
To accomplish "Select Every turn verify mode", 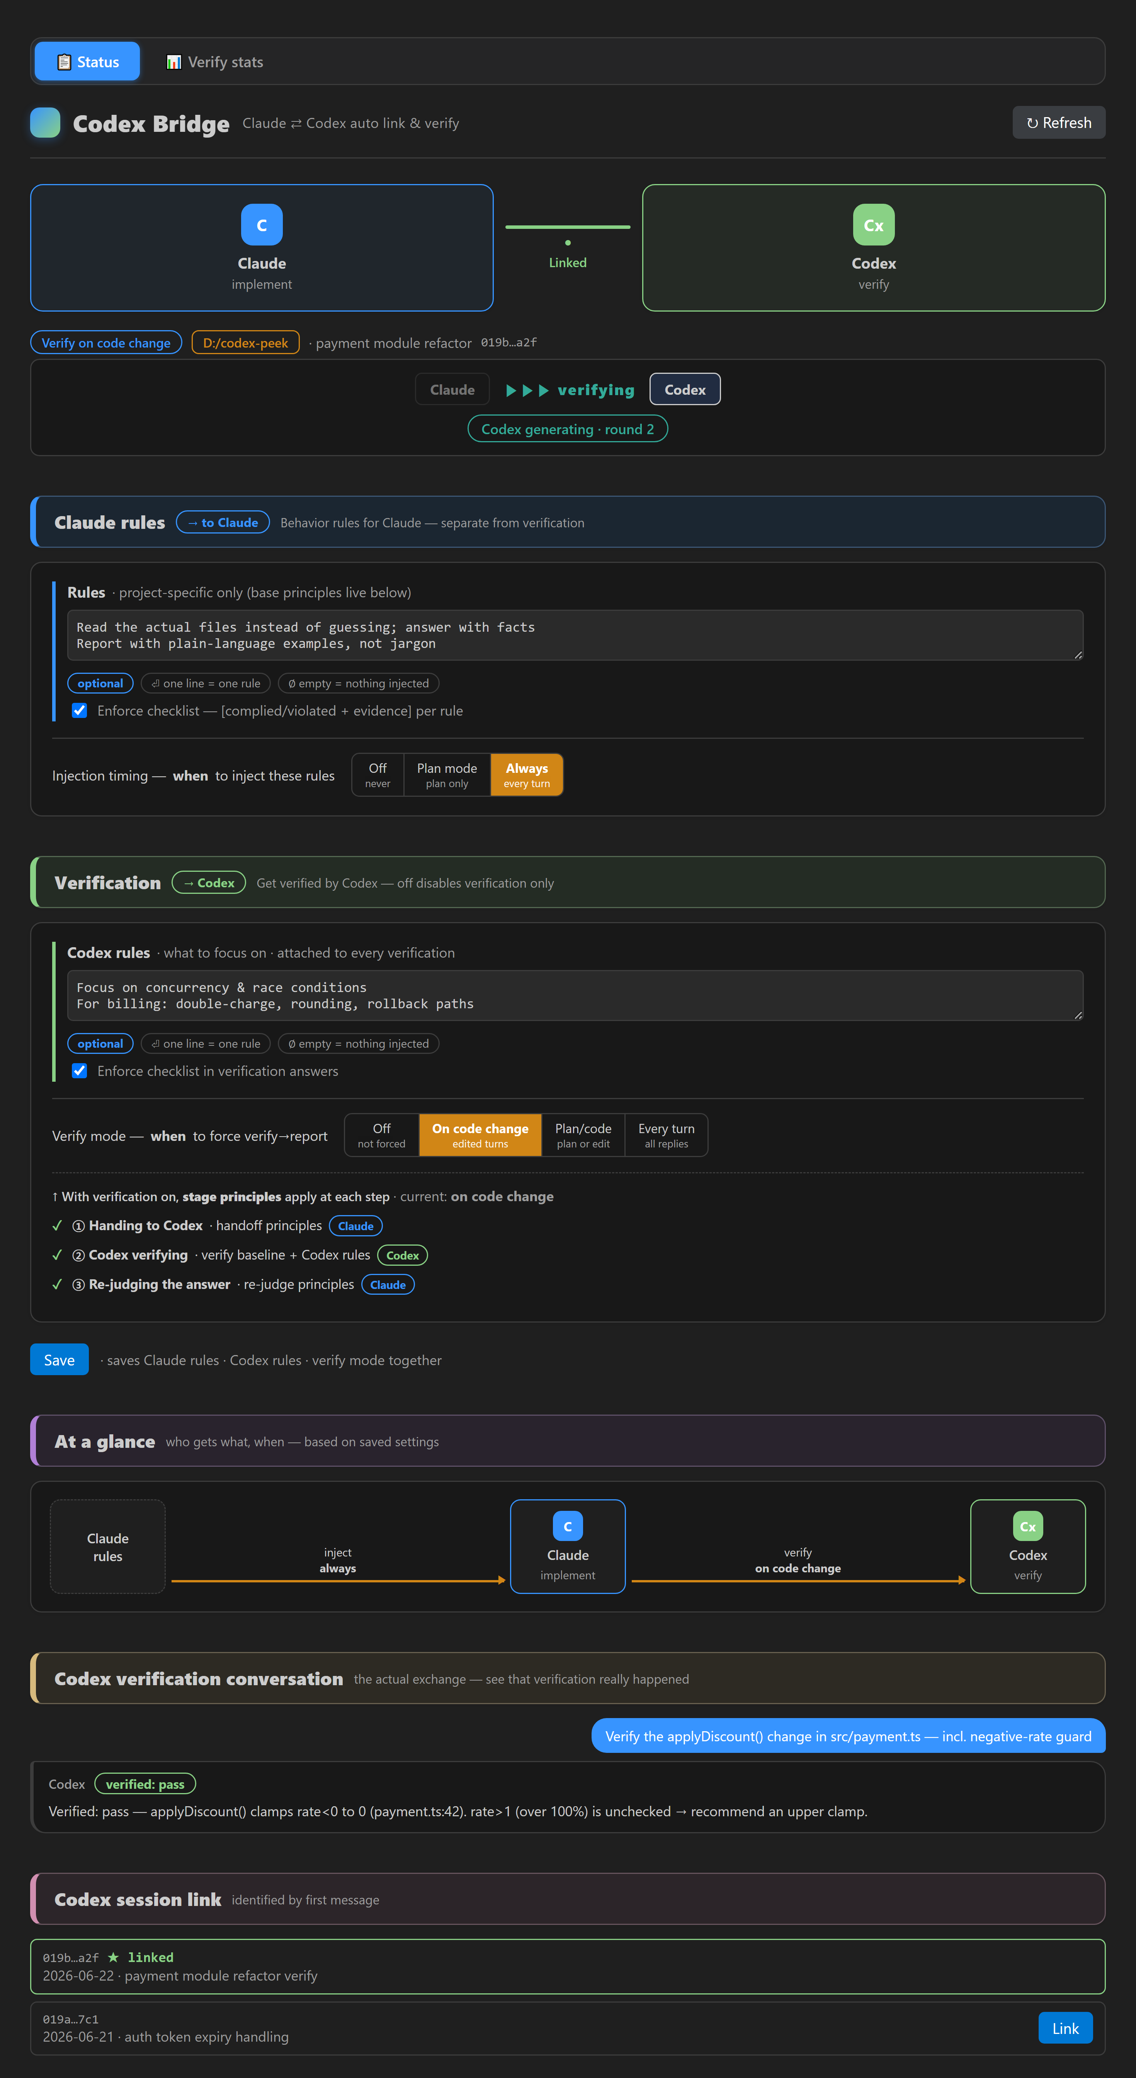I will click(x=666, y=1136).
